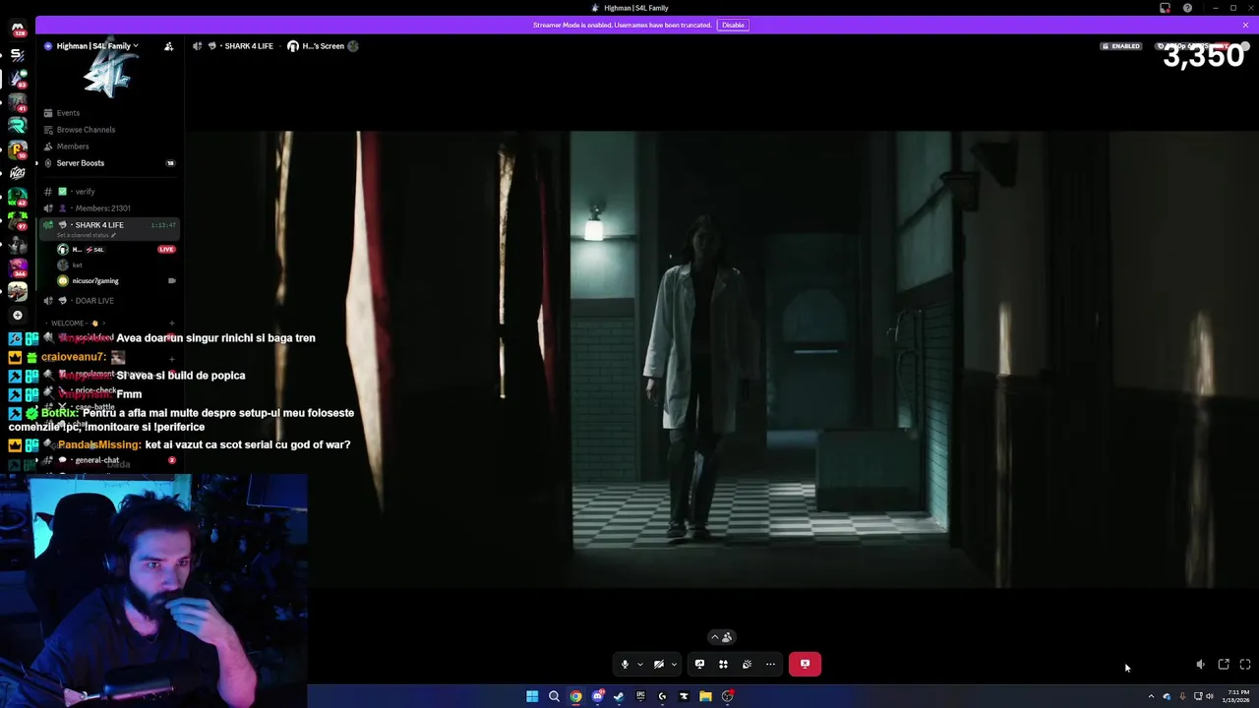This screenshot has height=708, width=1259.
Task: Open Browse Channels
Action: [108, 130]
